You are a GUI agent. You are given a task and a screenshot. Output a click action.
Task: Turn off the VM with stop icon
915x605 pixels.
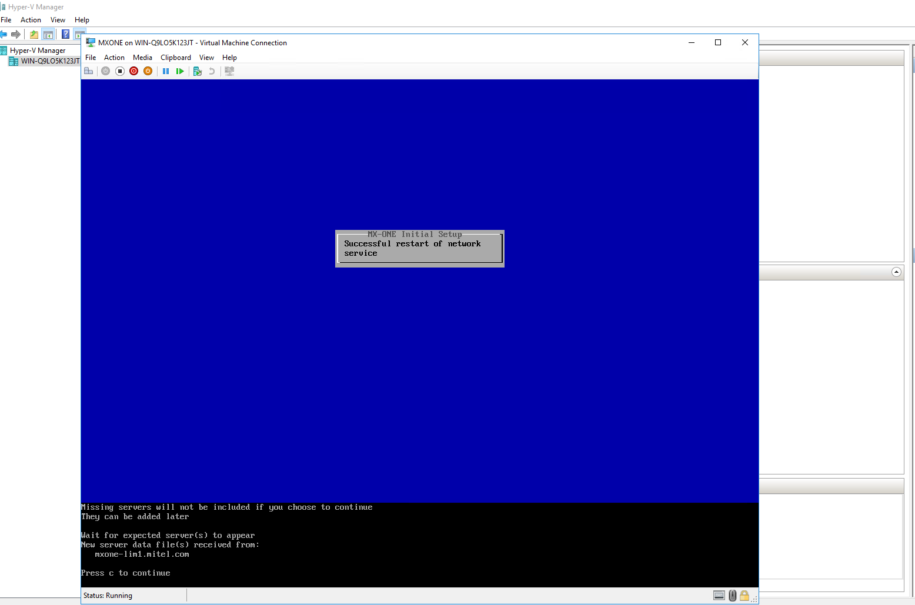click(120, 71)
